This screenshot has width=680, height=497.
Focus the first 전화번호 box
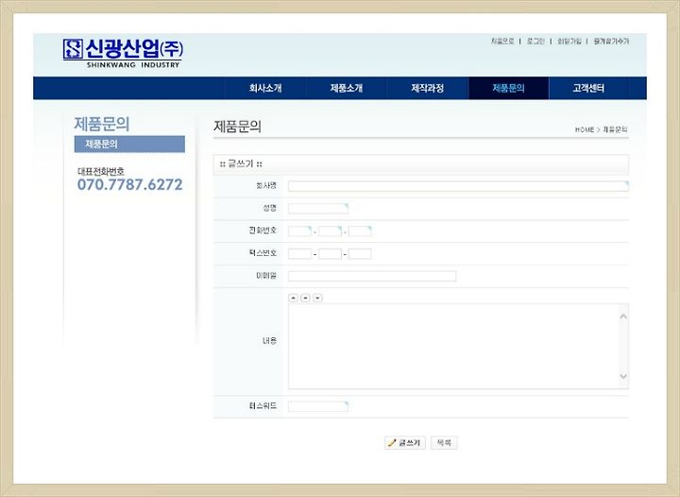(x=299, y=231)
